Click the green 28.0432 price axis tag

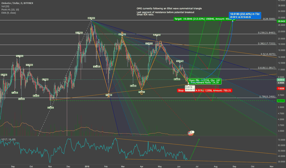(281, 21)
